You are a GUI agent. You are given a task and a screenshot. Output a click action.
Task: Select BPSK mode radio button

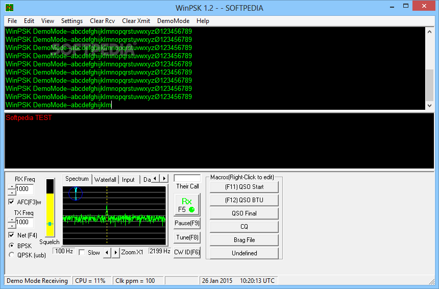pyautogui.click(x=11, y=246)
